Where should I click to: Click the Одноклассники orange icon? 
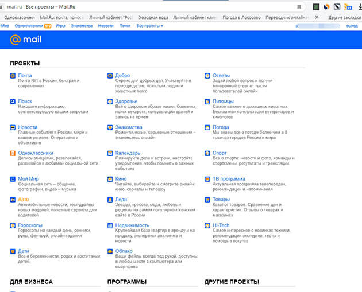tap(13, 153)
